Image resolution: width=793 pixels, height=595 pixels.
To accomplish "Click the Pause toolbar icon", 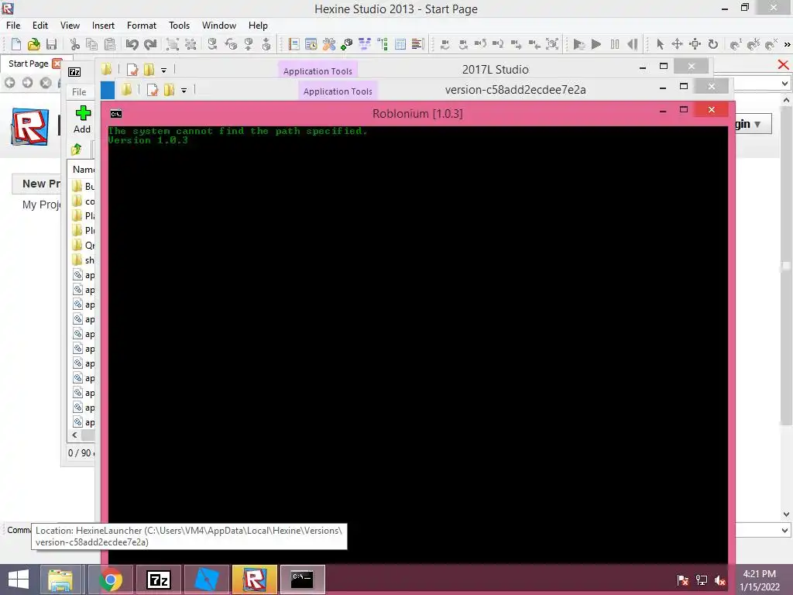I will (x=614, y=44).
